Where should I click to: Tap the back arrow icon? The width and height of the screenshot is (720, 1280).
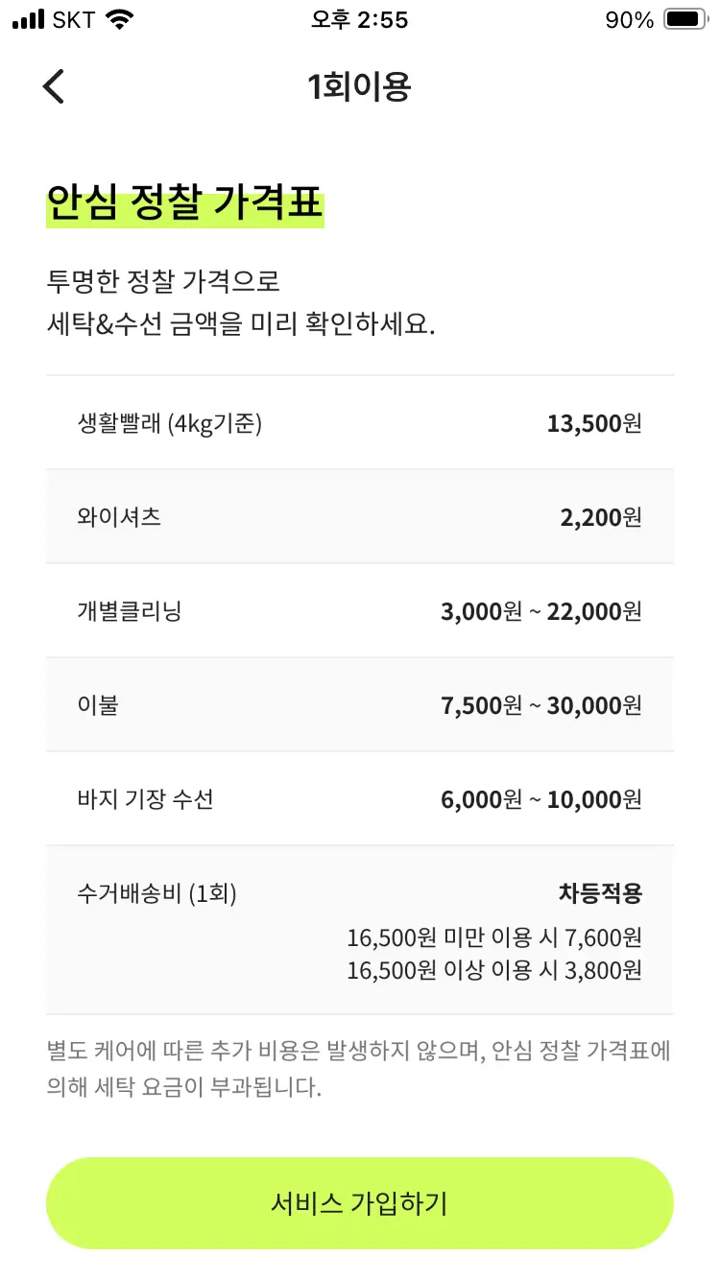[x=54, y=86]
